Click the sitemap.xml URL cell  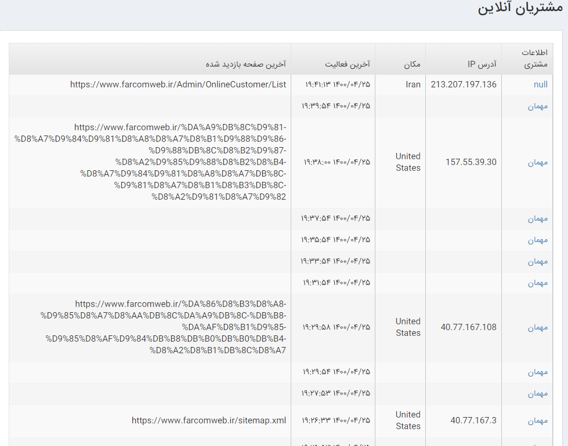pos(208,421)
